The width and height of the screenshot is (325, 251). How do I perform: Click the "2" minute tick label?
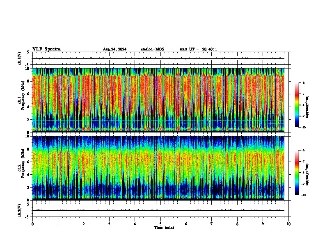pos(84,224)
